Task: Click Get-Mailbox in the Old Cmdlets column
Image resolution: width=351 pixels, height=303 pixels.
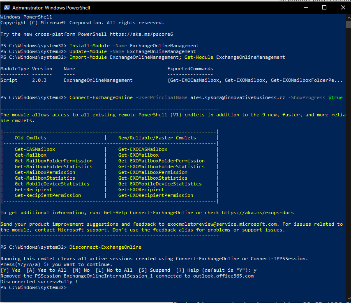Action: click(31, 155)
